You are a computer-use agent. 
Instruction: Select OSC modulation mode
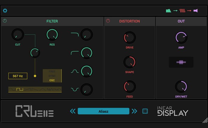[x=52, y=80]
